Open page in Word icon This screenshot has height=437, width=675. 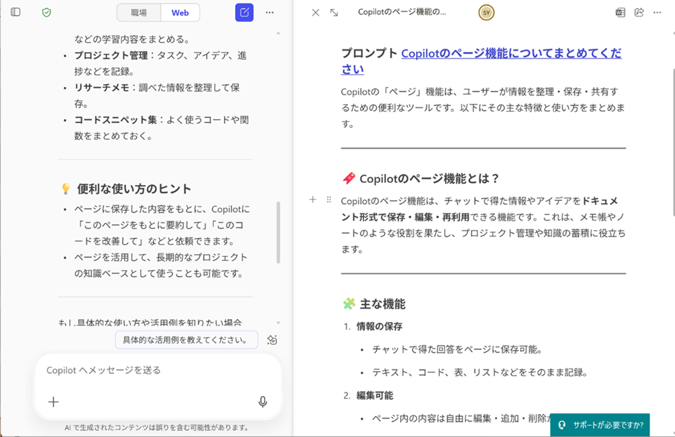pyautogui.click(x=620, y=12)
